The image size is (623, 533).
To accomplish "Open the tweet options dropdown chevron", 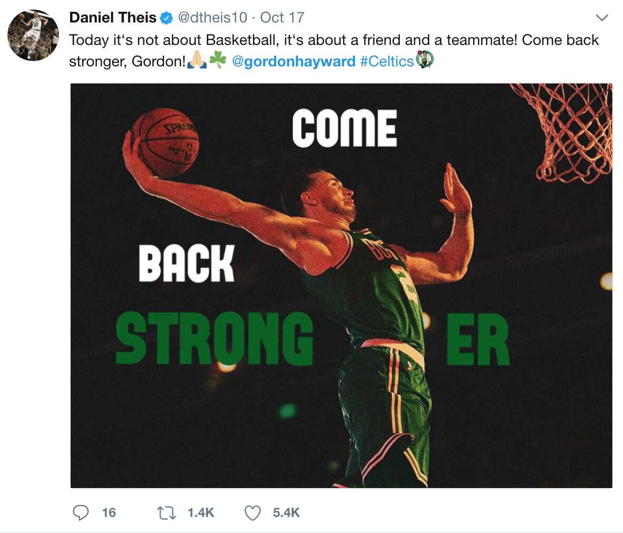I will 602,18.
